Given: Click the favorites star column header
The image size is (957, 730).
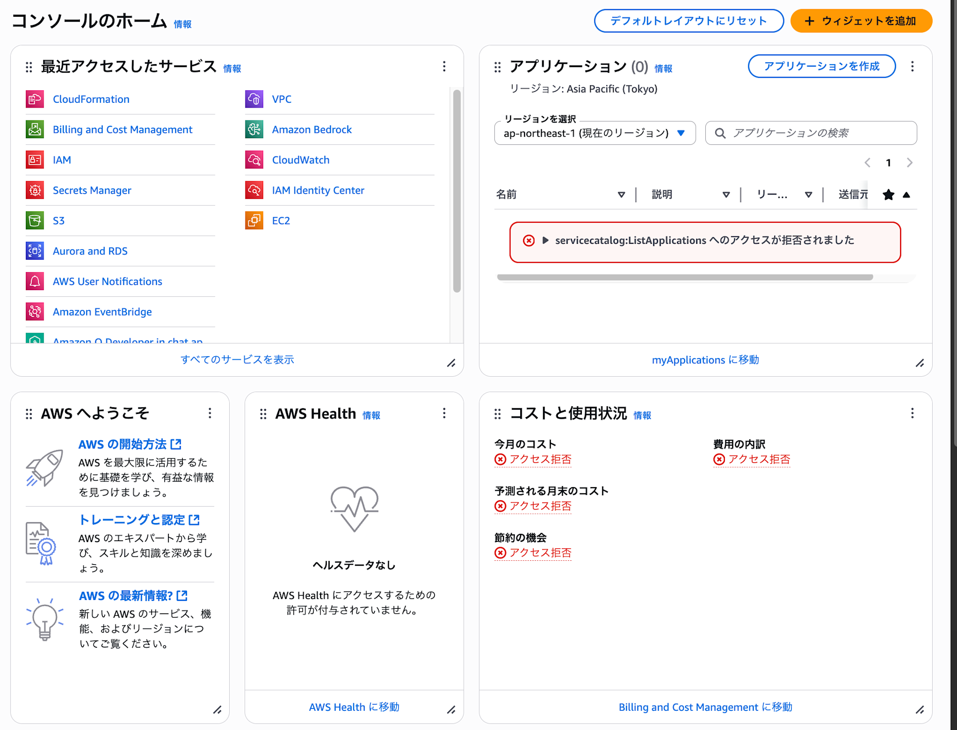Looking at the screenshot, I should 889,195.
